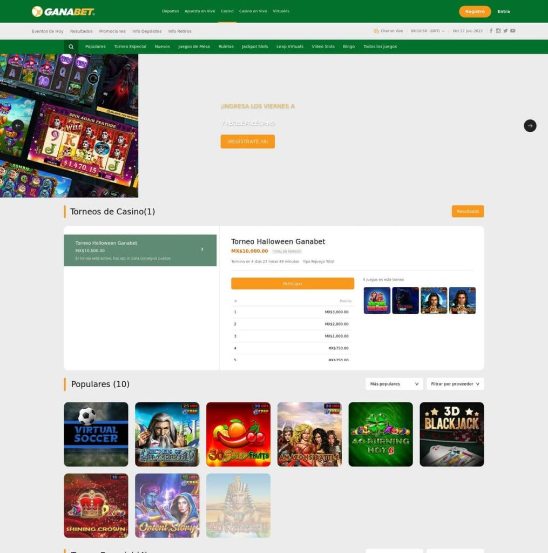Open the 3D Blackjack game thumbnail
The width and height of the screenshot is (548, 553).
pos(451,434)
